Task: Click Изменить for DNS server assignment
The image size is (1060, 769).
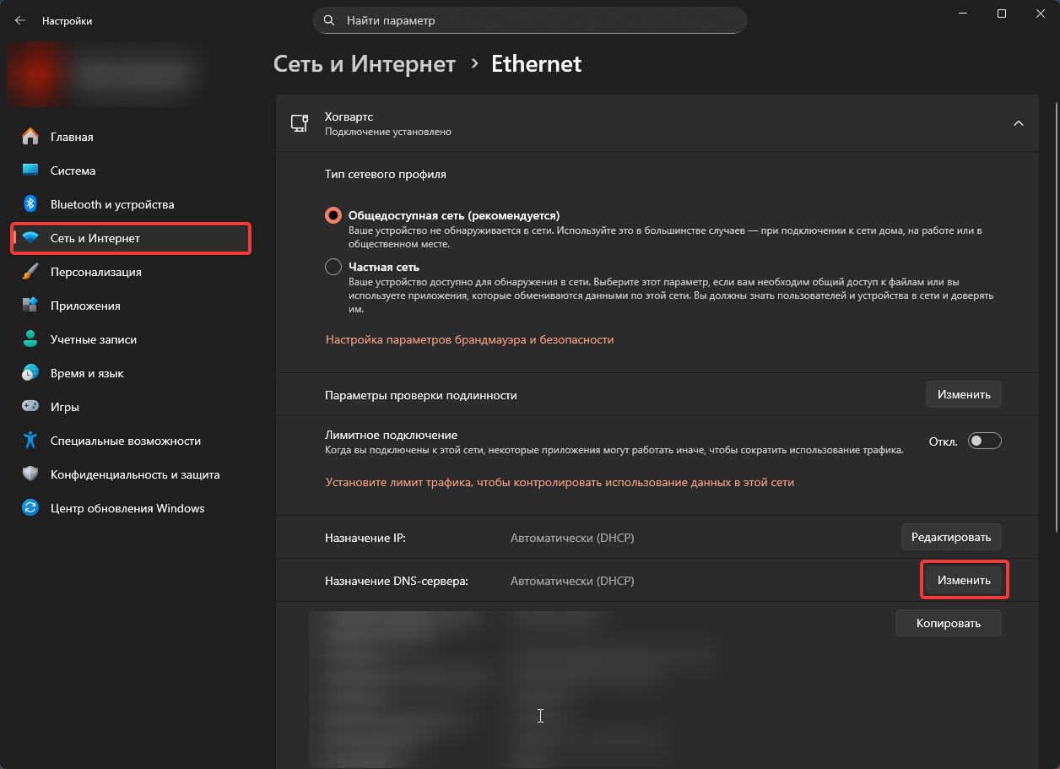Action: coord(964,581)
